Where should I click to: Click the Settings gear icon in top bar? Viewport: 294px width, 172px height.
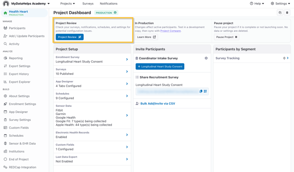pos(272,4)
